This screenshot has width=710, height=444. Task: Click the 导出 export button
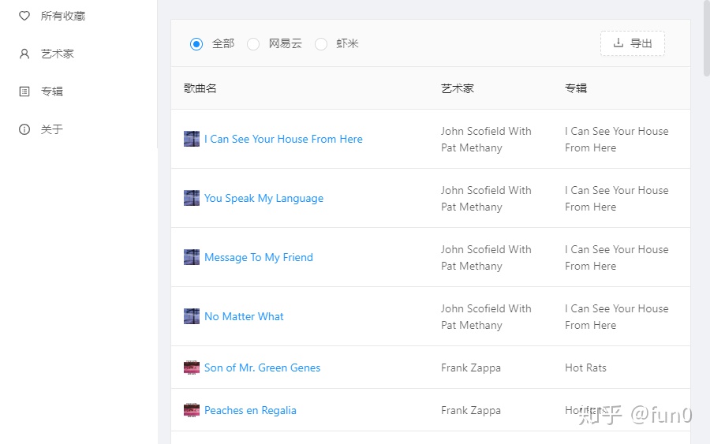pos(633,43)
